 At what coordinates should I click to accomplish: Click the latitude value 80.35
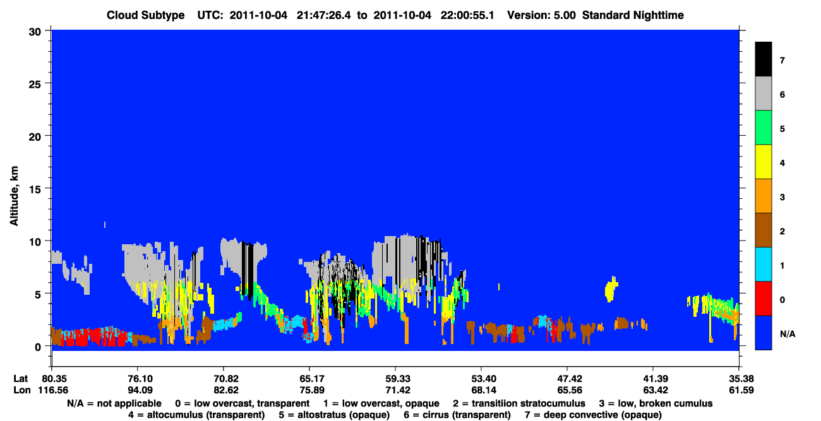point(51,379)
